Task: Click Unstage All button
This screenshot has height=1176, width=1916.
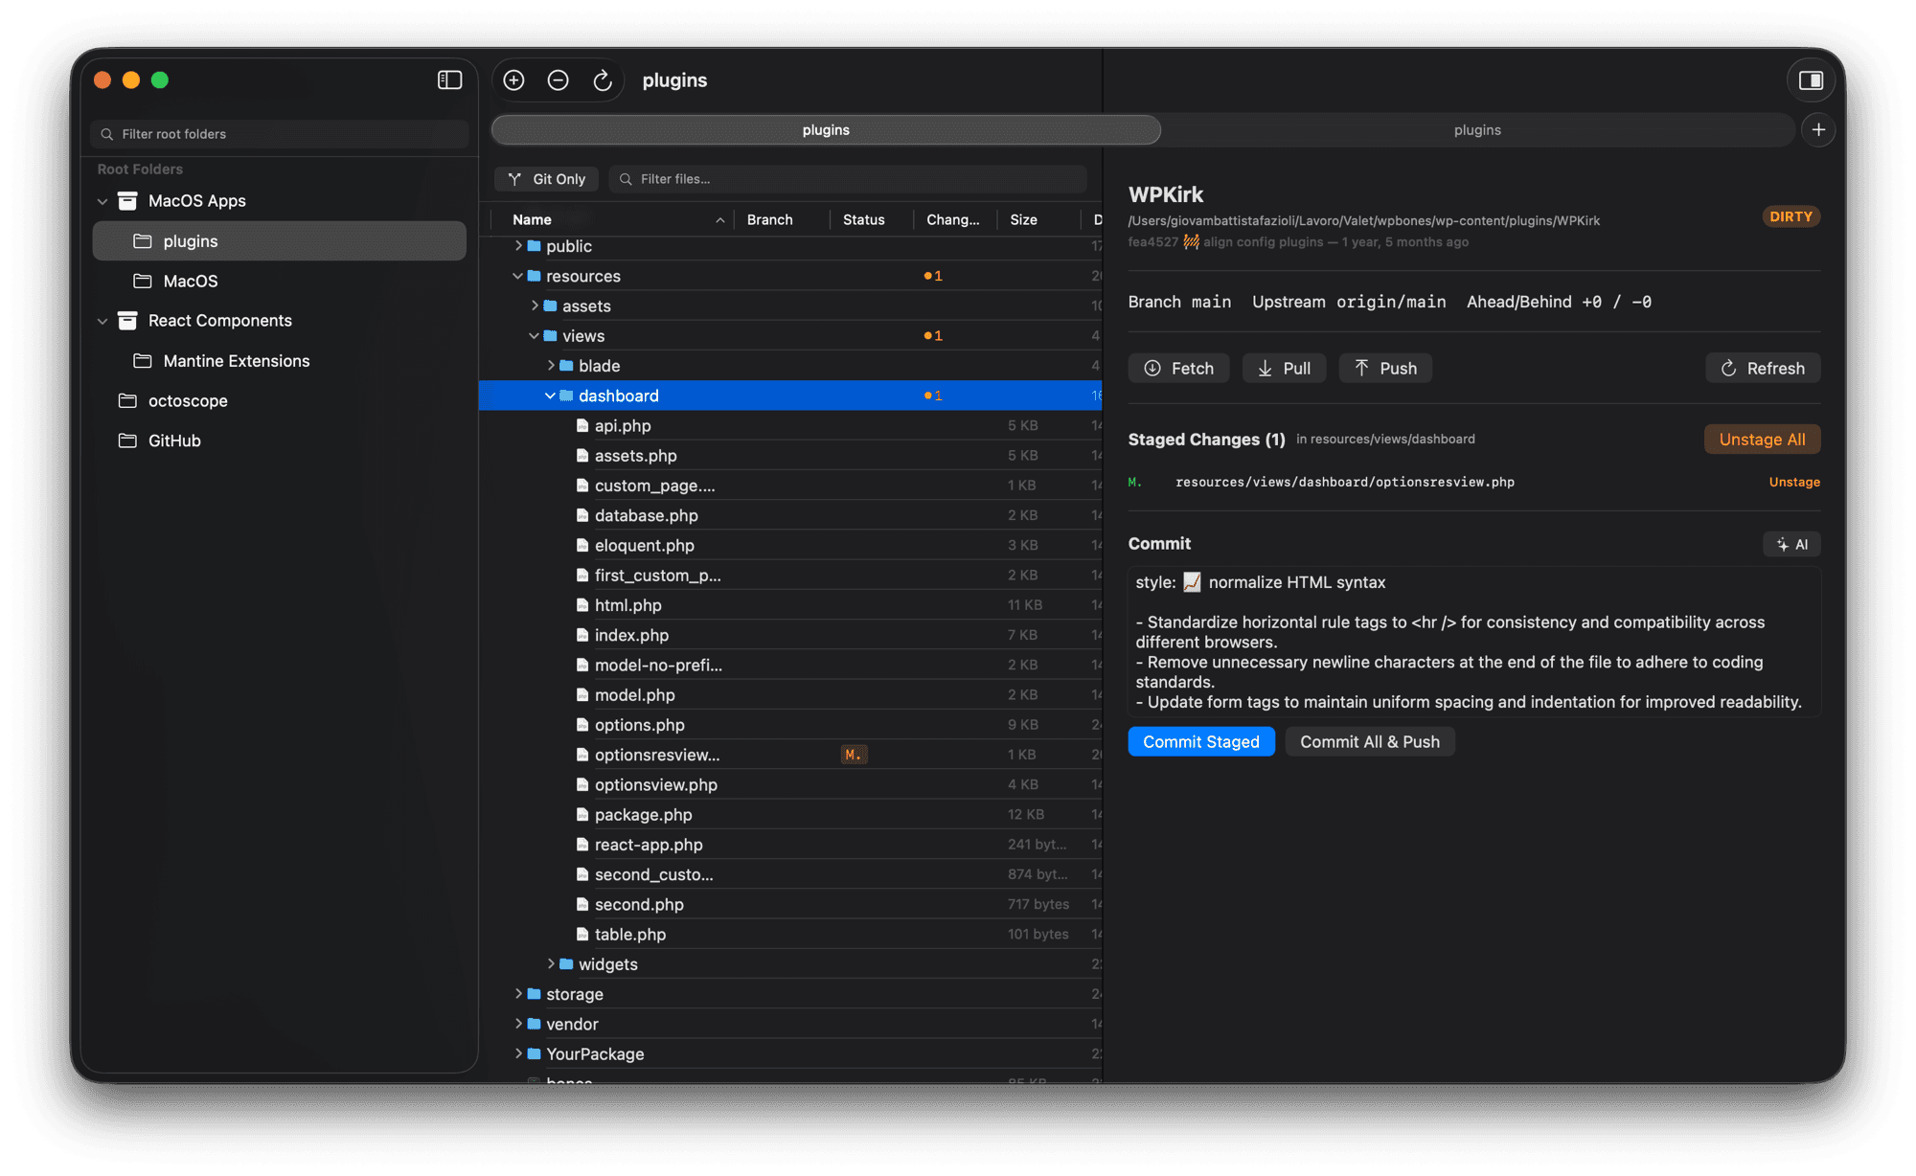Action: tap(1762, 440)
